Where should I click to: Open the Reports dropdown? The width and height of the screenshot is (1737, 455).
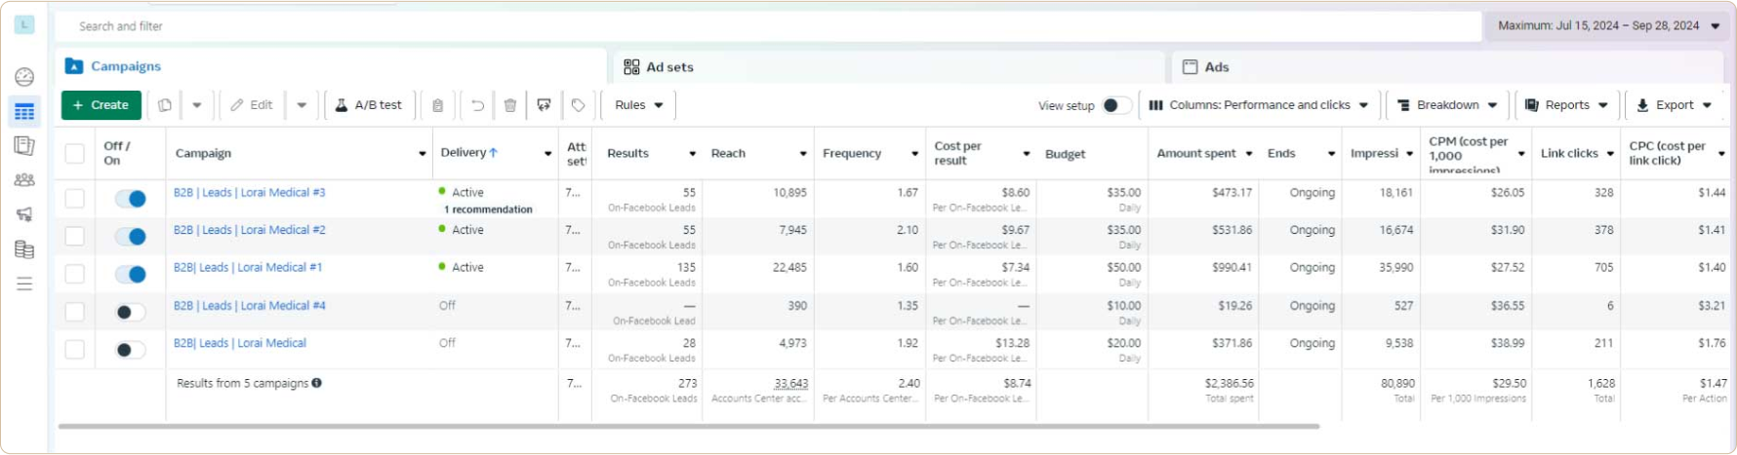click(1565, 105)
